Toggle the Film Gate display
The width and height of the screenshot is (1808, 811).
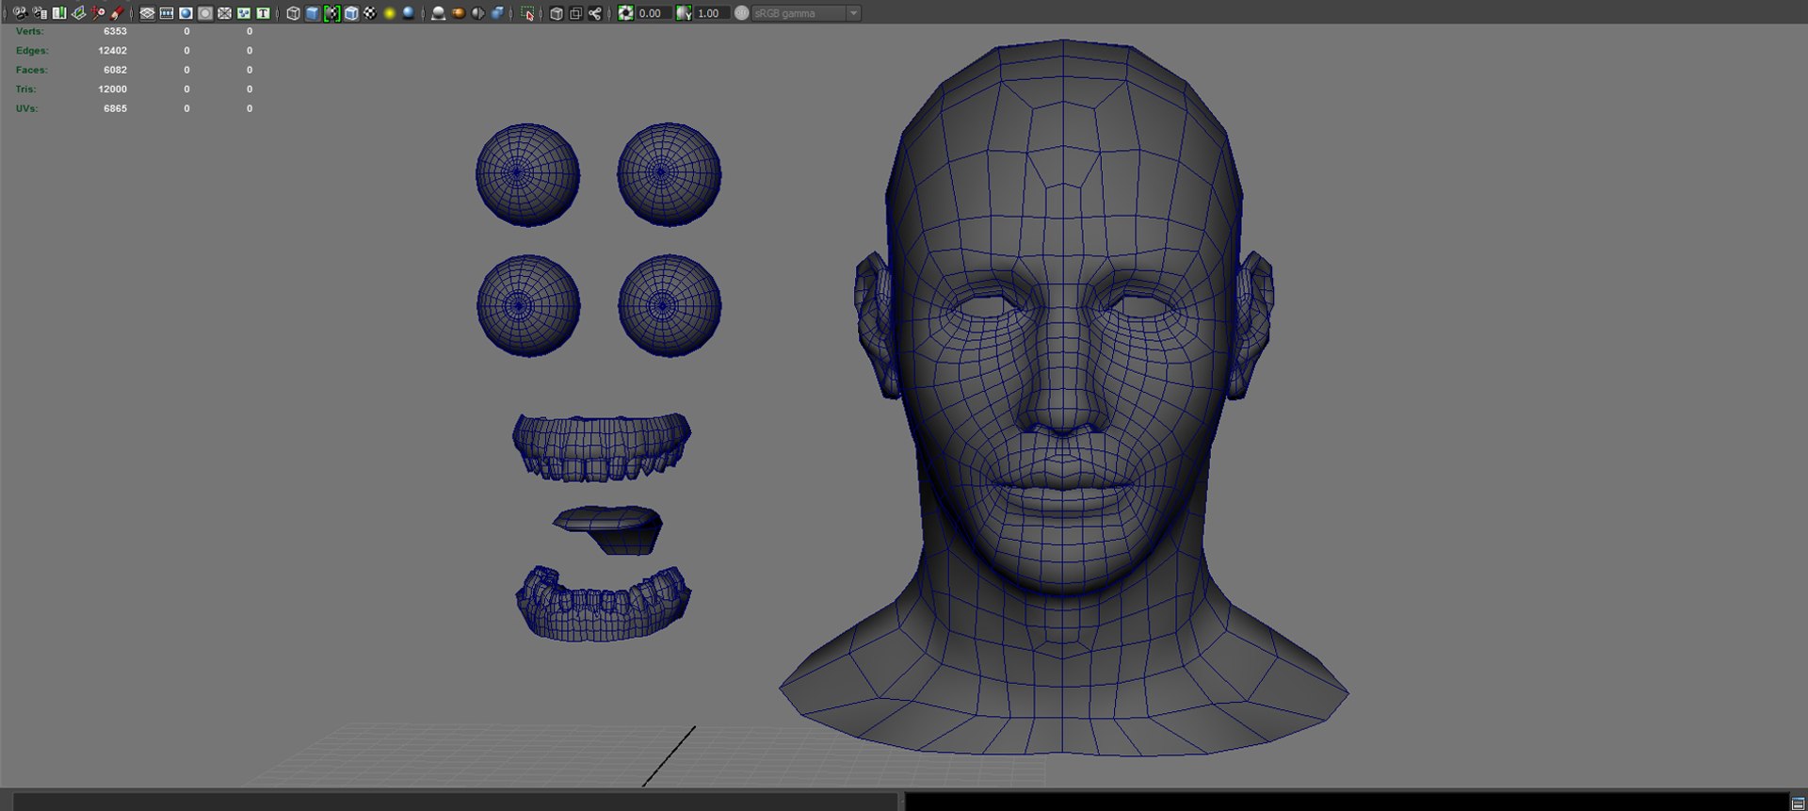coord(167,13)
